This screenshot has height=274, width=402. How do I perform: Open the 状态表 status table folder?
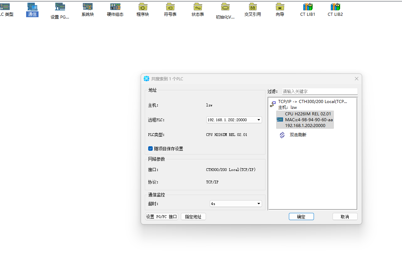[198, 7]
